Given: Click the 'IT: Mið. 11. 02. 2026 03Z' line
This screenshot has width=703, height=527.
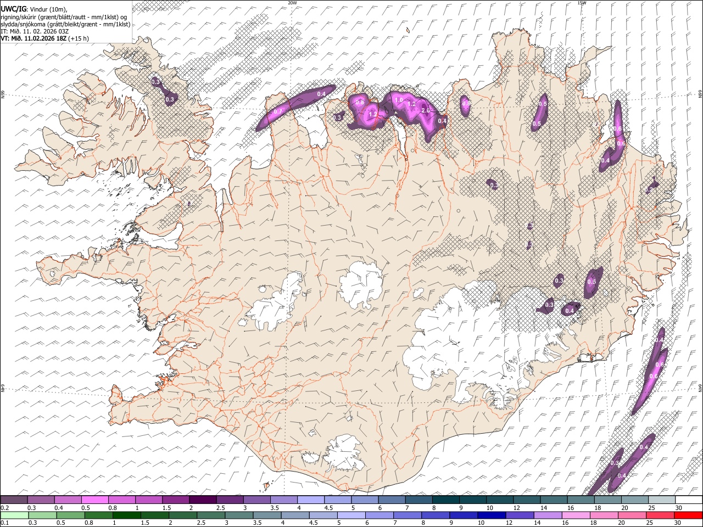Looking at the screenshot, I should [35, 31].
